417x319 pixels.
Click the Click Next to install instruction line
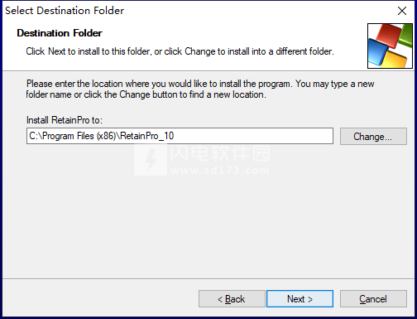pos(180,51)
